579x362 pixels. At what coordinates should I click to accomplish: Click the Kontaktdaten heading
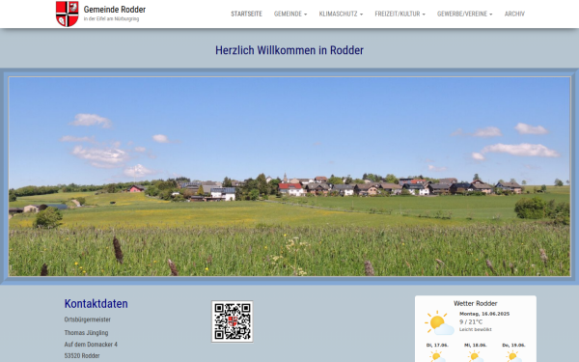coord(96,304)
